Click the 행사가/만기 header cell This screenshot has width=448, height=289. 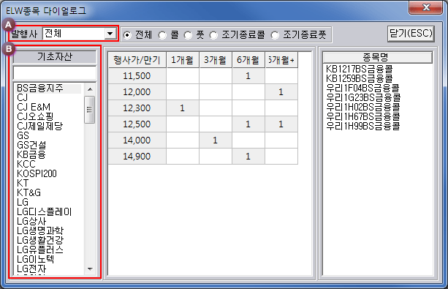(137, 60)
